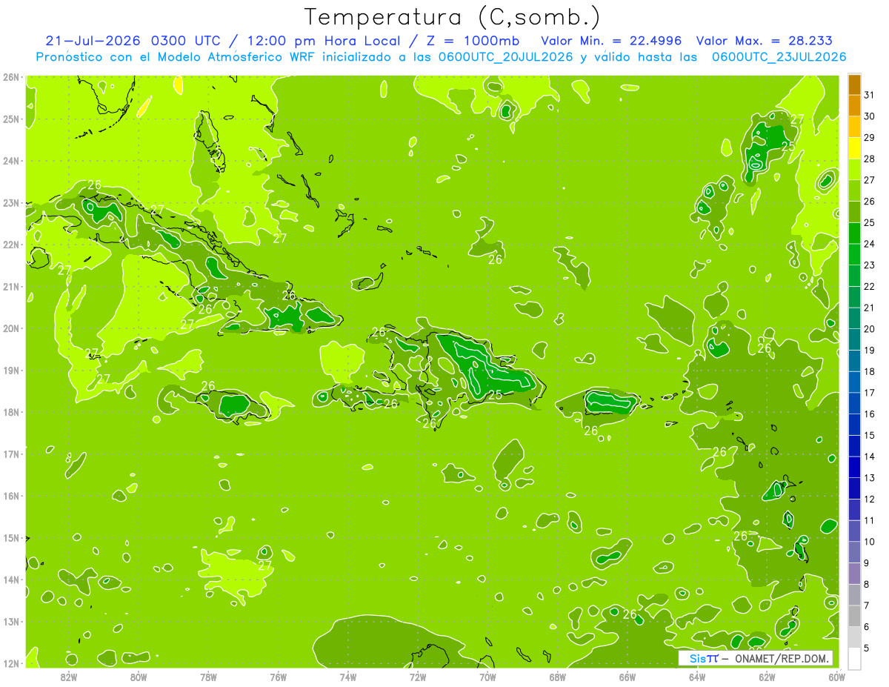This screenshot has width=889, height=687.
Task: Click the latitude axis label 23N
Action: coord(11,203)
